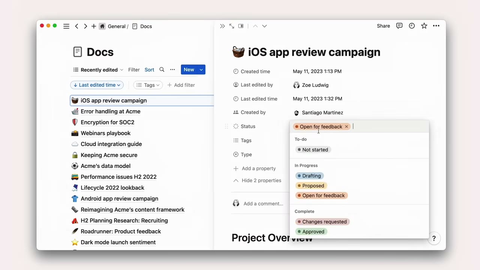Click Sort in the Docs toolbar
Screen dimensions: 480x270
click(x=149, y=70)
